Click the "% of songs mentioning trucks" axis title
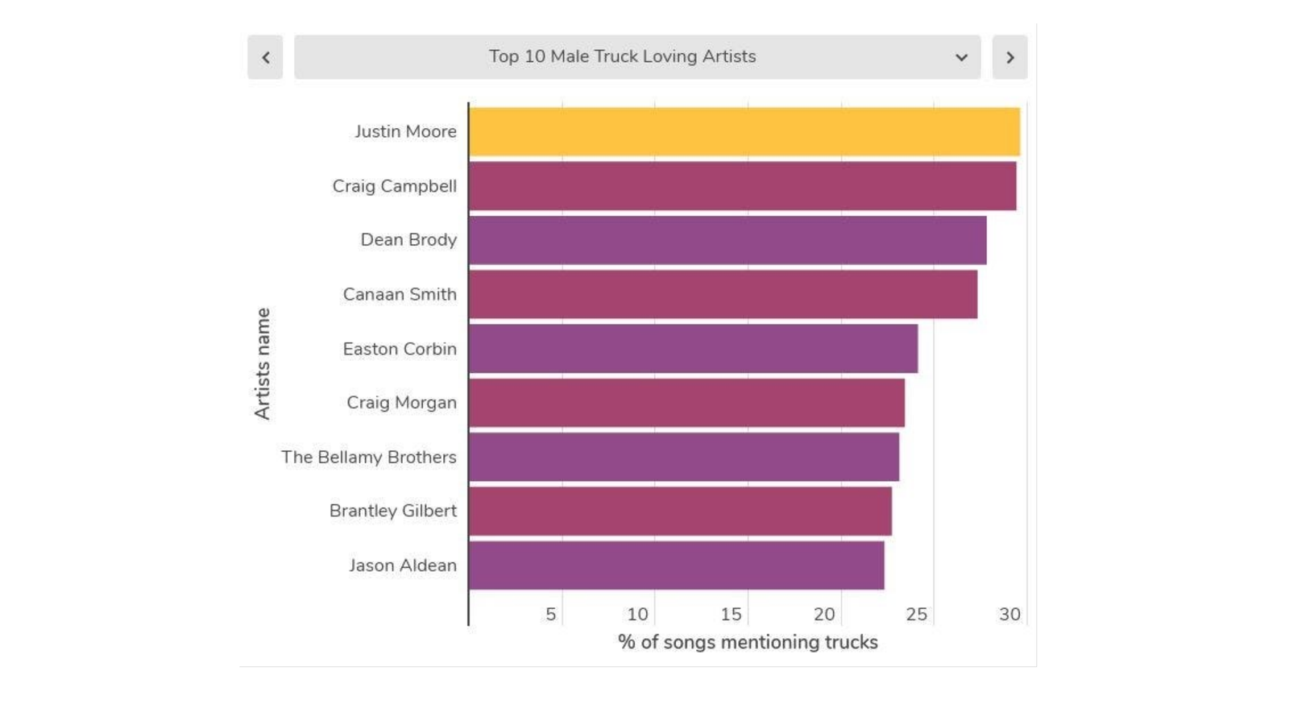The image size is (1289, 725). tap(748, 642)
